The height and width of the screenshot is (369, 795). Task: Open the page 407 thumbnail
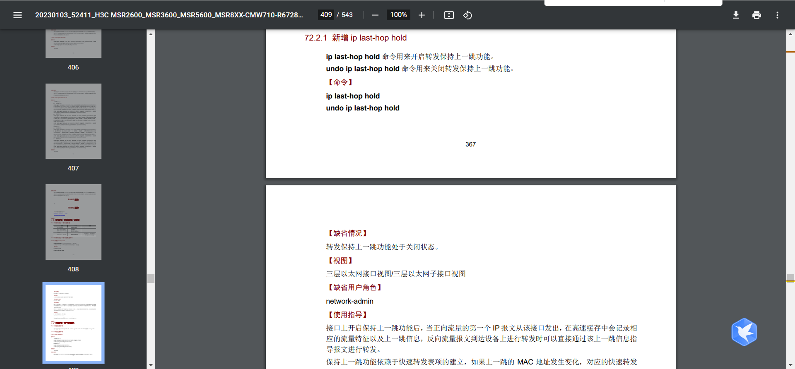point(73,121)
